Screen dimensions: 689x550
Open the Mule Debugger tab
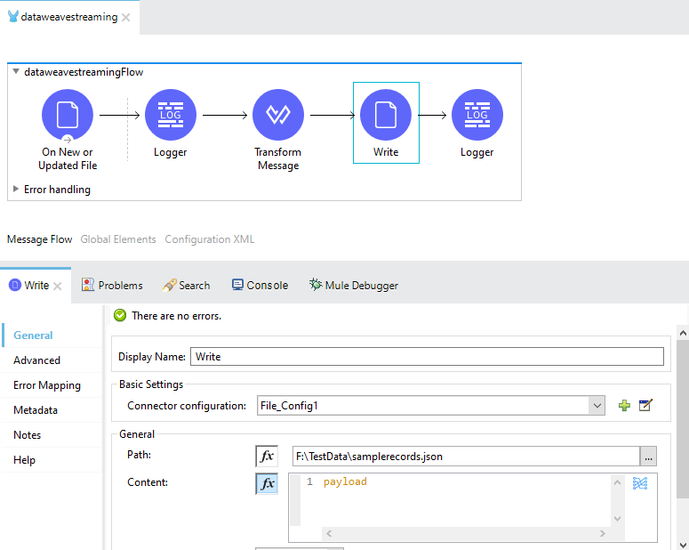click(353, 285)
